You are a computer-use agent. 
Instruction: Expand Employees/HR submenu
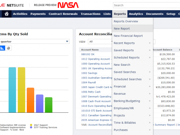(x=133, y=108)
